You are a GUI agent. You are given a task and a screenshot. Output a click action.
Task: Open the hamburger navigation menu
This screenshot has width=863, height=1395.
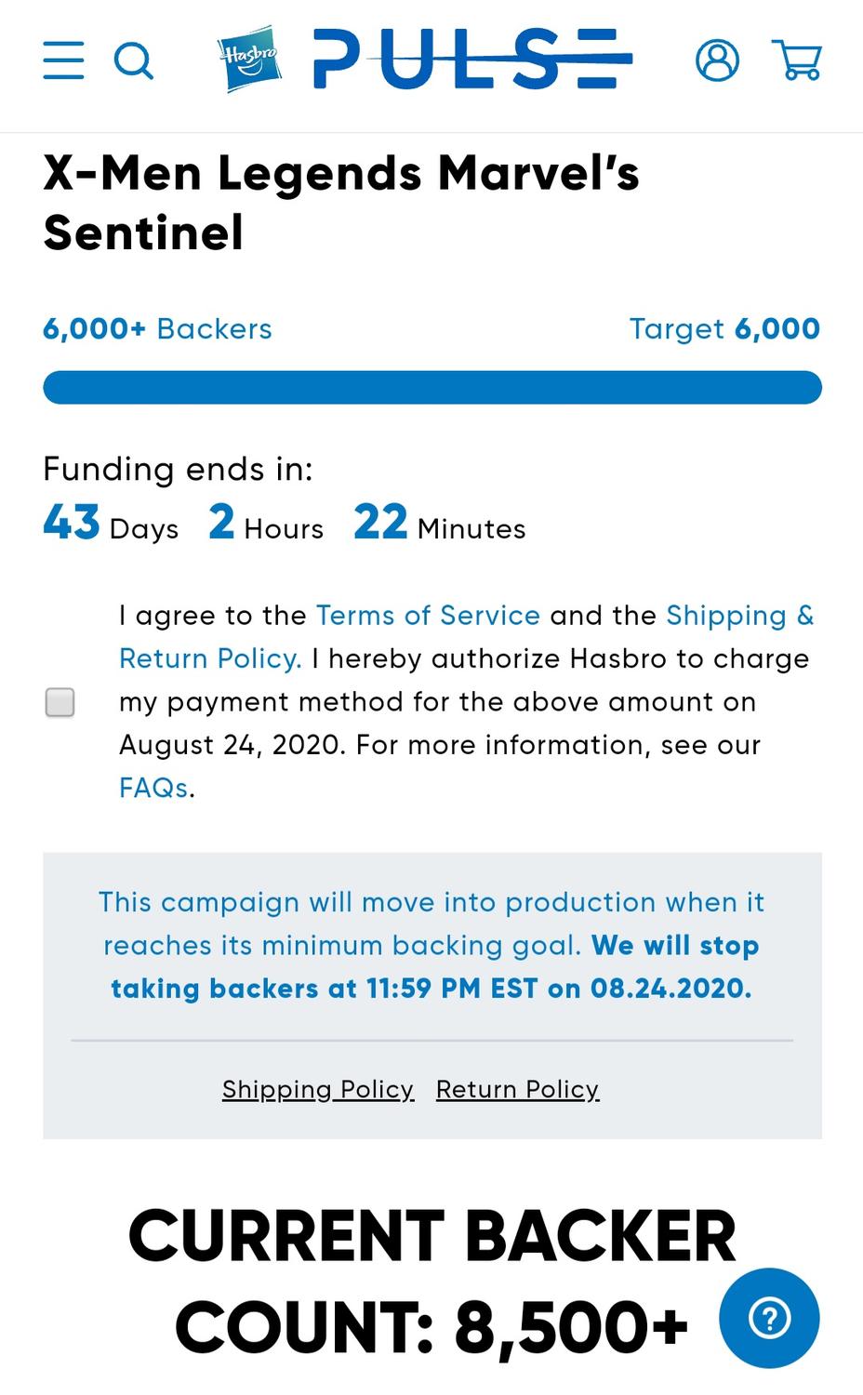[x=63, y=60]
